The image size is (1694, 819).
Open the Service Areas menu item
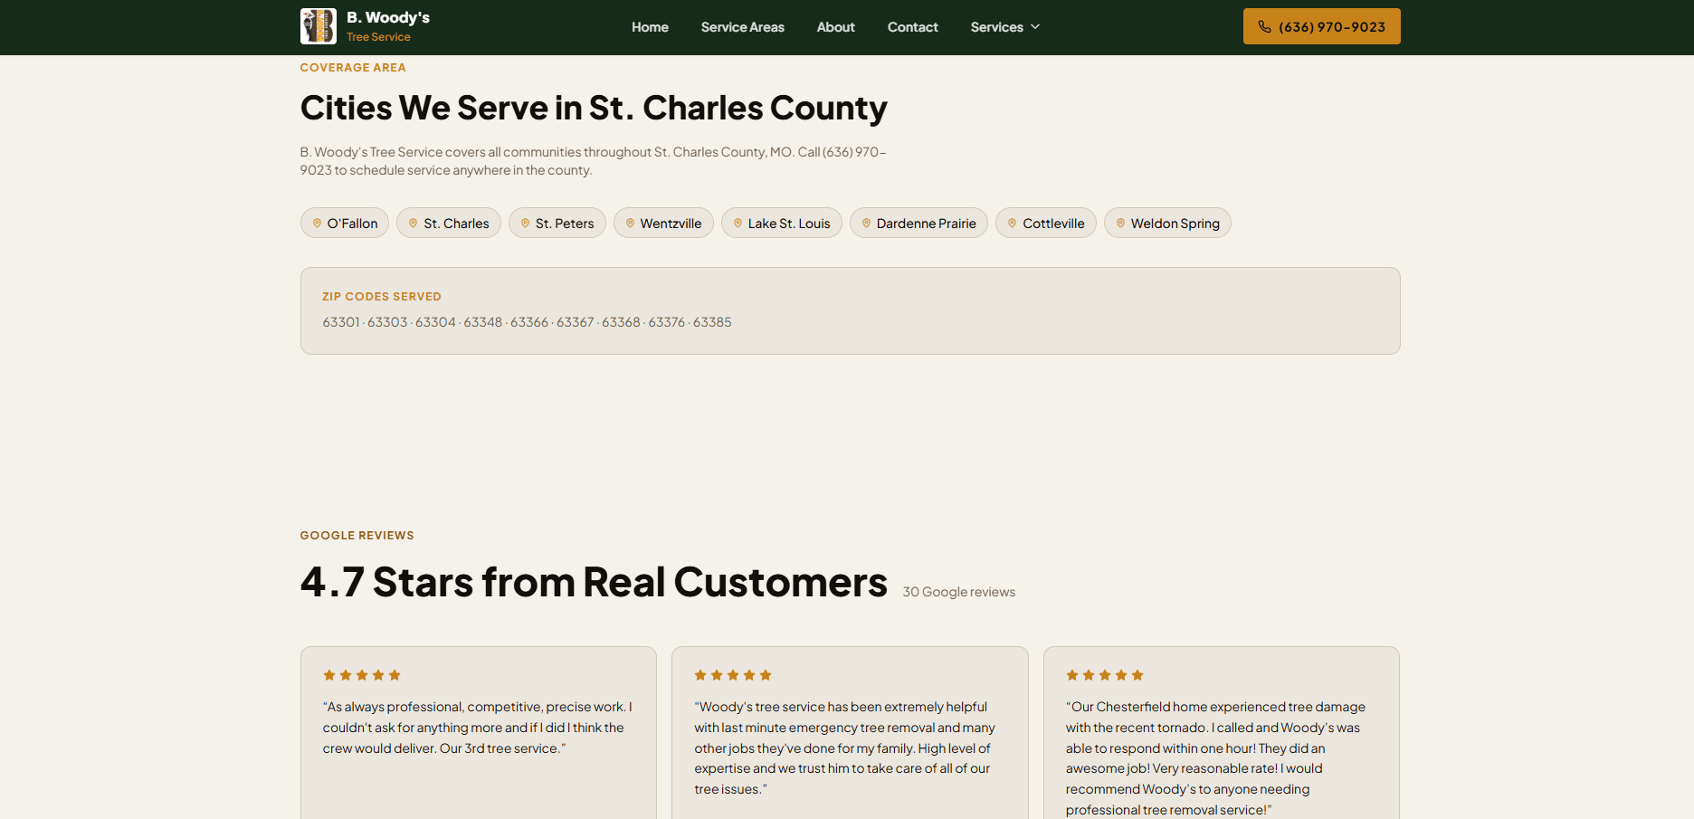pos(743,27)
